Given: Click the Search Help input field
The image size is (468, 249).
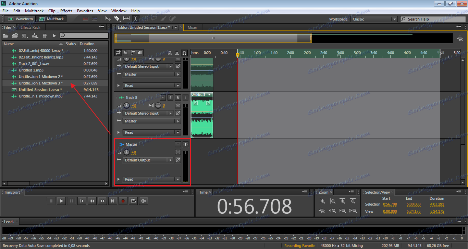Looking at the screenshot, I should (x=433, y=19).
